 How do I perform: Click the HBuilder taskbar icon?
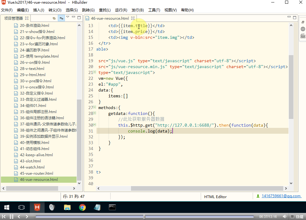click(37, 207)
